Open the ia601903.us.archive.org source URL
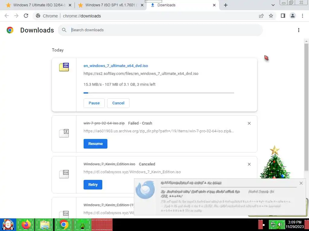This screenshot has height=231, width=309. (159, 131)
